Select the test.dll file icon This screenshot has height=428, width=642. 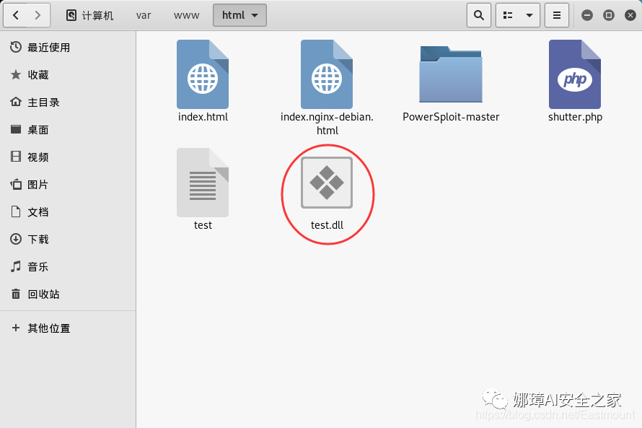click(x=327, y=183)
